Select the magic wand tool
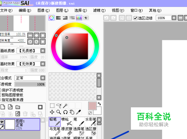Viewport: 187px width, 139px height. pyautogui.click(x=65, y=105)
